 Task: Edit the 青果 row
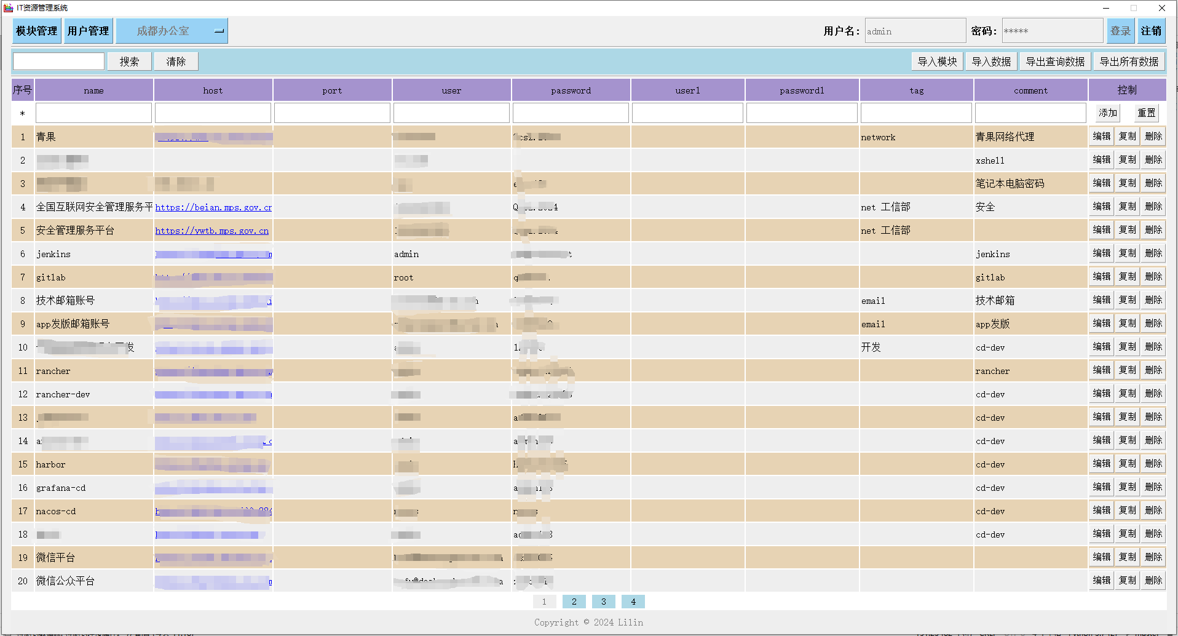[1102, 137]
